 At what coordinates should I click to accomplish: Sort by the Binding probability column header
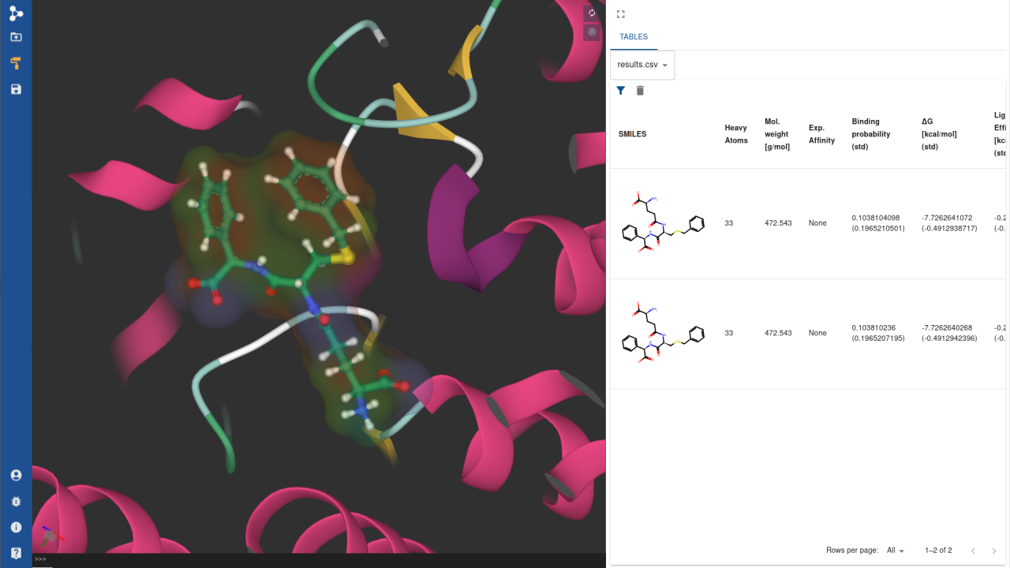click(x=871, y=134)
